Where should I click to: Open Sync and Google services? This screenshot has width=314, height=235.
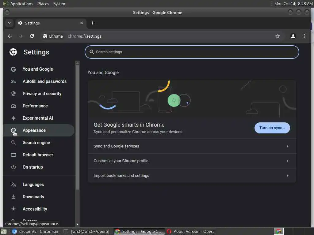coord(192,146)
